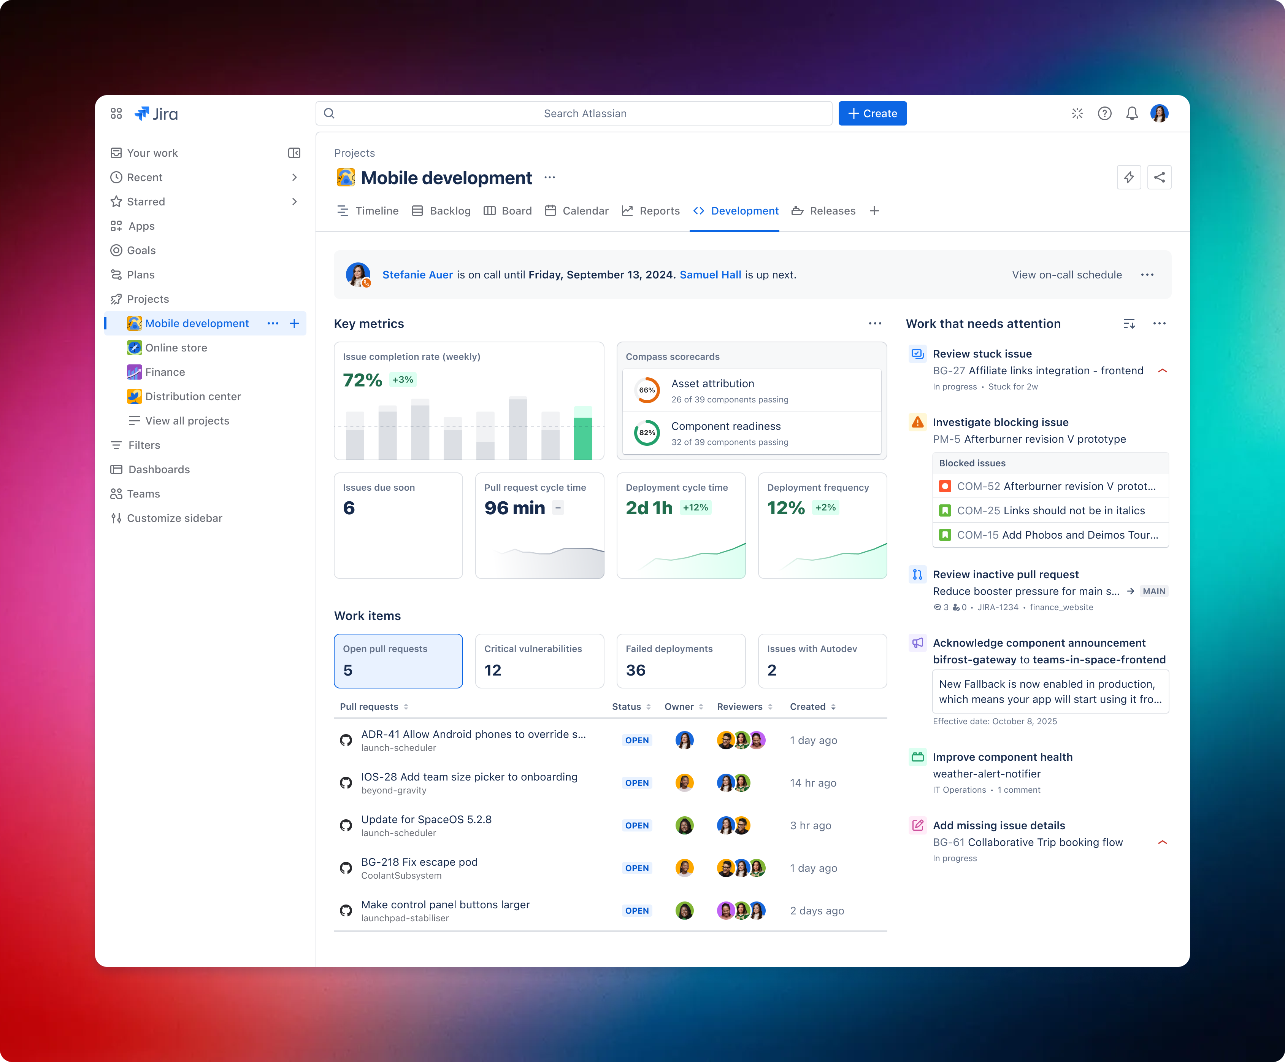Click View on-call schedule

click(x=1066, y=275)
